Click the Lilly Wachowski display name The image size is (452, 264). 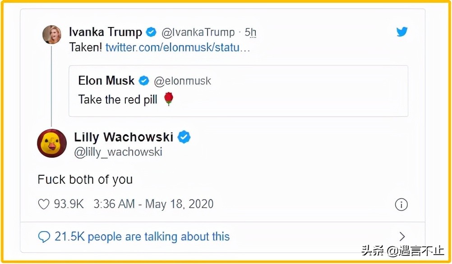(124, 137)
